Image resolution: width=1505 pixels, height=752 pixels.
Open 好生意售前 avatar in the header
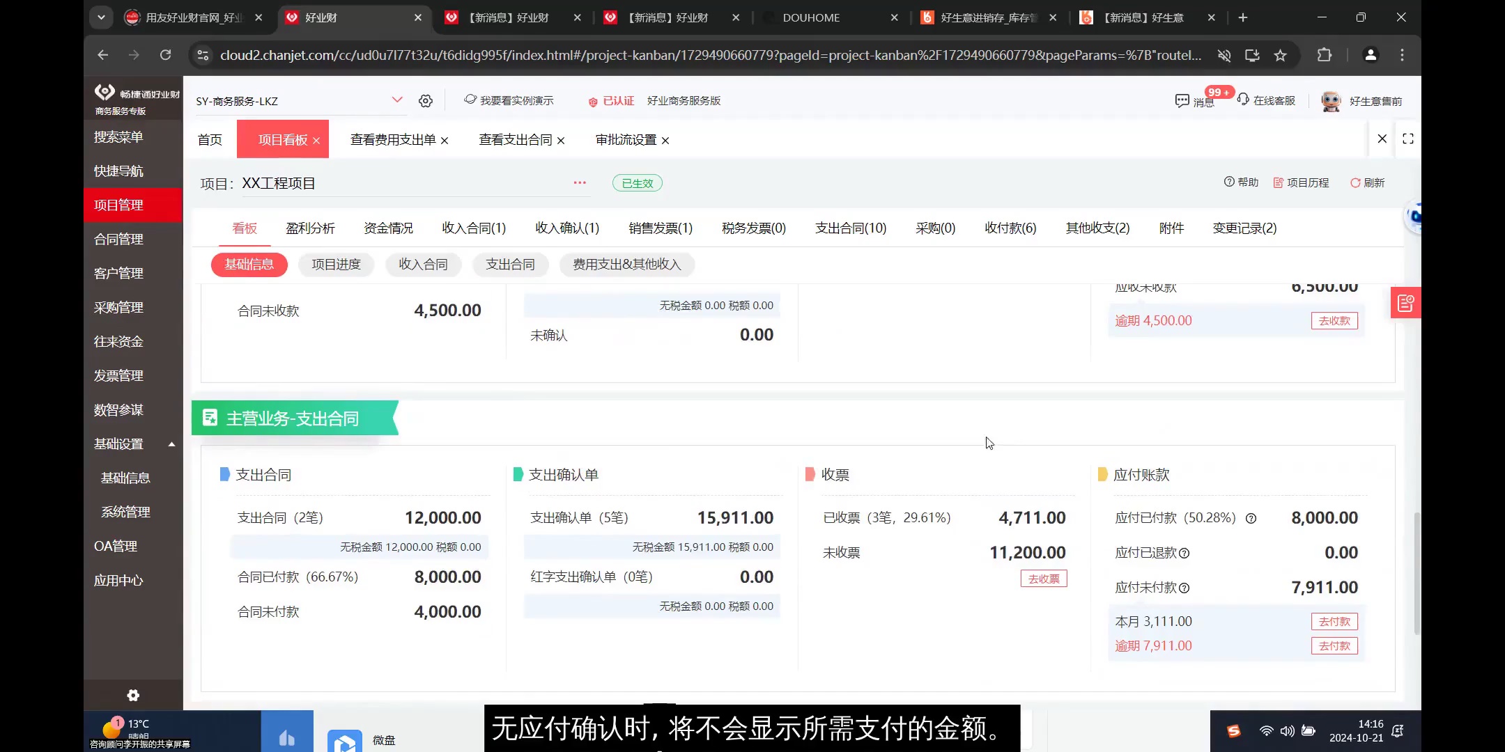click(1332, 100)
